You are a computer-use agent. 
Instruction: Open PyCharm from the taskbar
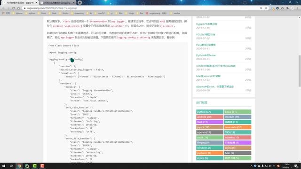pos(27,166)
